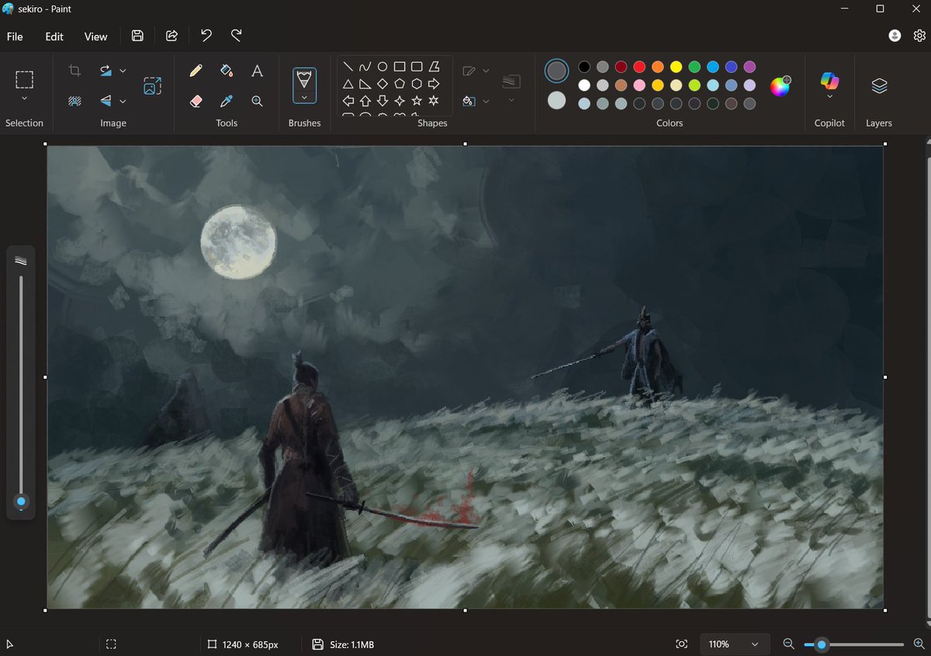This screenshot has width=931, height=656.
Task: Select Color 1 foreground swatch
Action: pyautogui.click(x=556, y=71)
